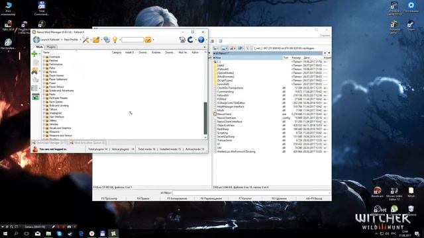Screen dimensions: 424x238
Task: Expand the Quests and Adventures category
Action: click(44, 91)
